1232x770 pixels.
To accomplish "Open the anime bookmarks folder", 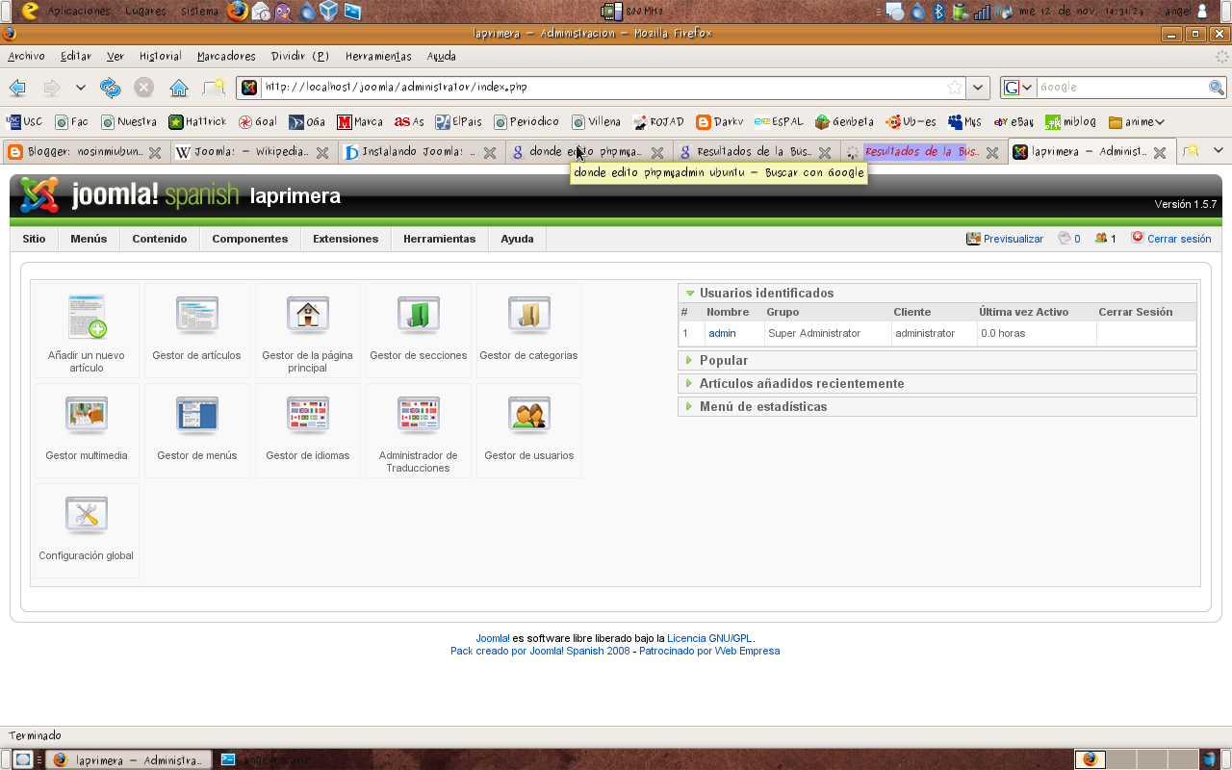I will 1137,122.
